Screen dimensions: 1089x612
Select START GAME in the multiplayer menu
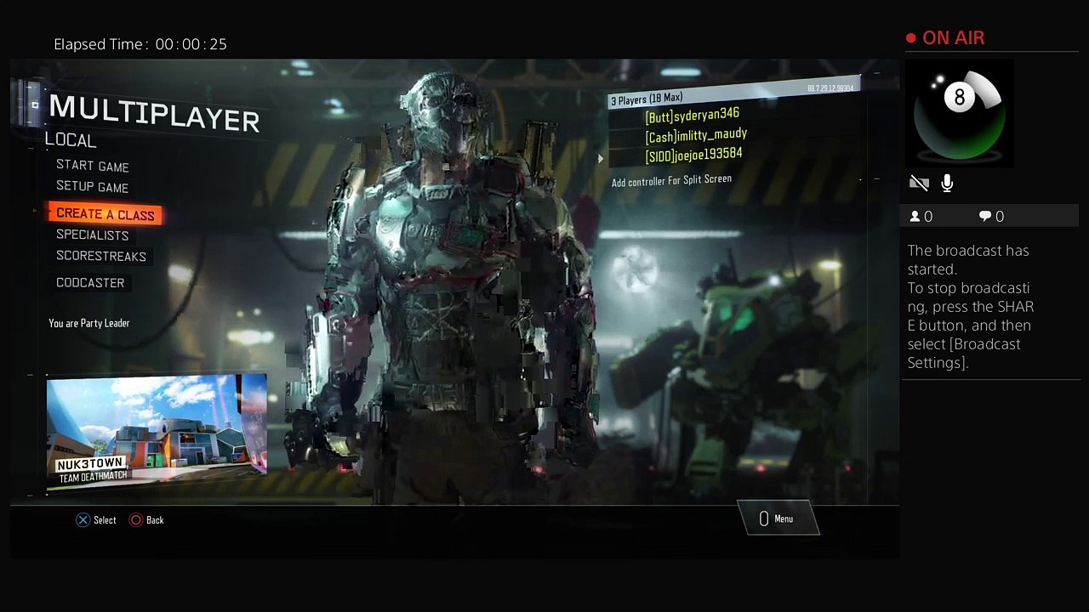(93, 166)
